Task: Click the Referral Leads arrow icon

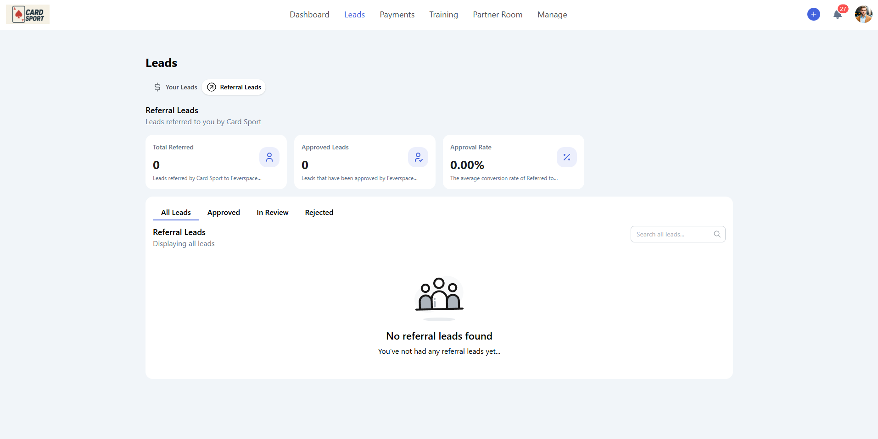Action: tap(212, 87)
